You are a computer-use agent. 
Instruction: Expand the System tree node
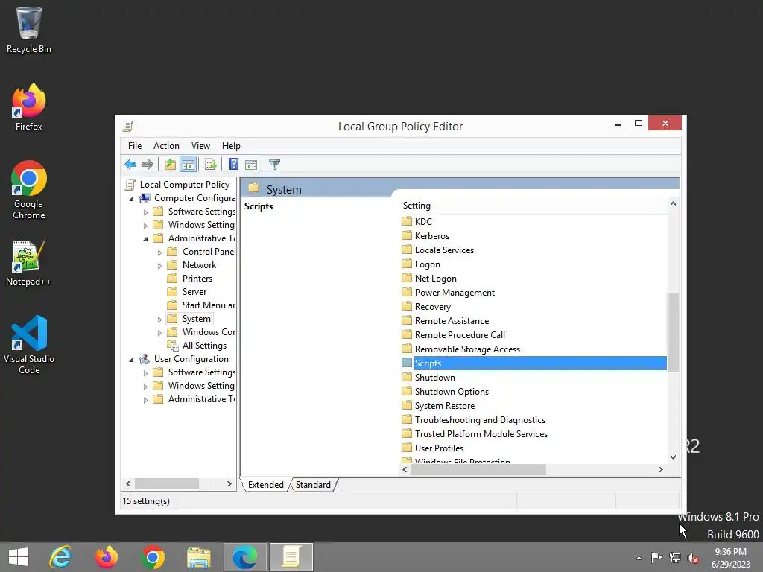pyautogui.click(x=159, y=320)
